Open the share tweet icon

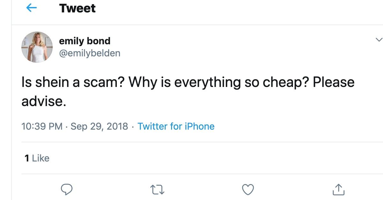(338, 189)
